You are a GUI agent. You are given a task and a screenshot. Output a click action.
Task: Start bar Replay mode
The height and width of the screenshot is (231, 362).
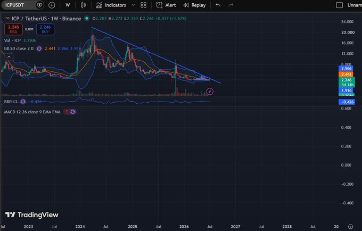pos(194,5)
